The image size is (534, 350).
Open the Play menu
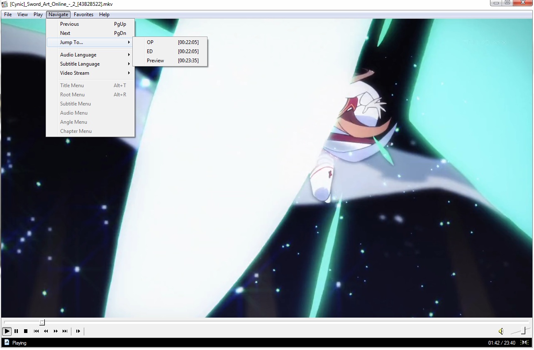pyautogui.click(x=38, y=15)
